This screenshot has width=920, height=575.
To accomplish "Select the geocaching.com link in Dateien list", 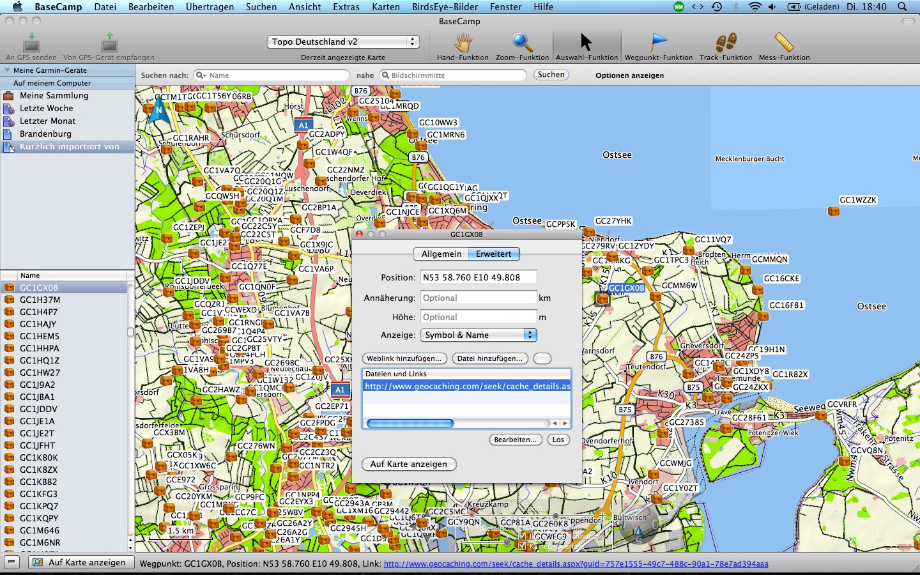I will 466,386.
